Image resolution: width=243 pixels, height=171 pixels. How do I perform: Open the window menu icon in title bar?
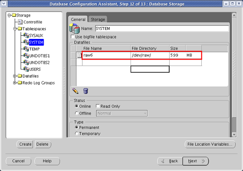click(x=4, y=3)
